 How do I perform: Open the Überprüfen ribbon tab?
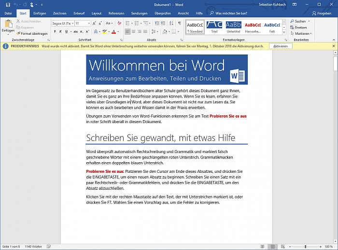[162, 13]
